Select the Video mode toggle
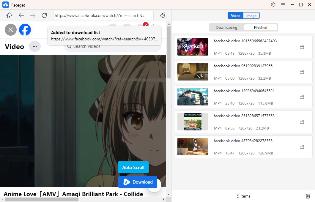315x202 pixels. pos(235,16)
